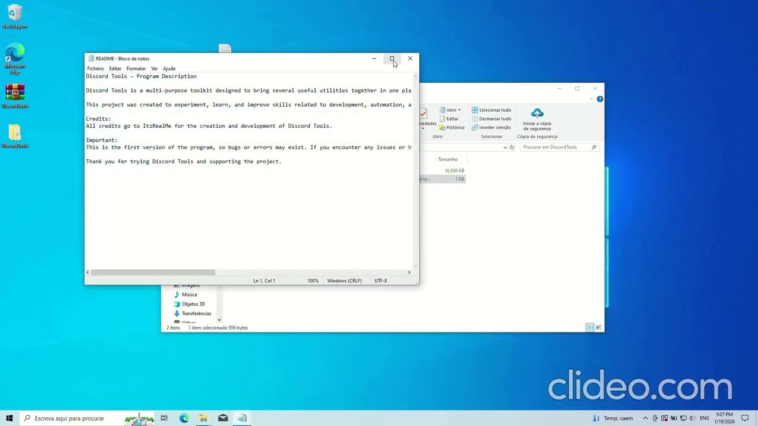
Task: Click the "UTF-8" encoding status entry
Action: 381,280
